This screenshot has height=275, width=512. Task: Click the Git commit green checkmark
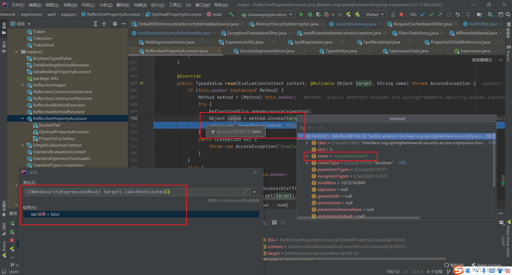click(431, 14)
